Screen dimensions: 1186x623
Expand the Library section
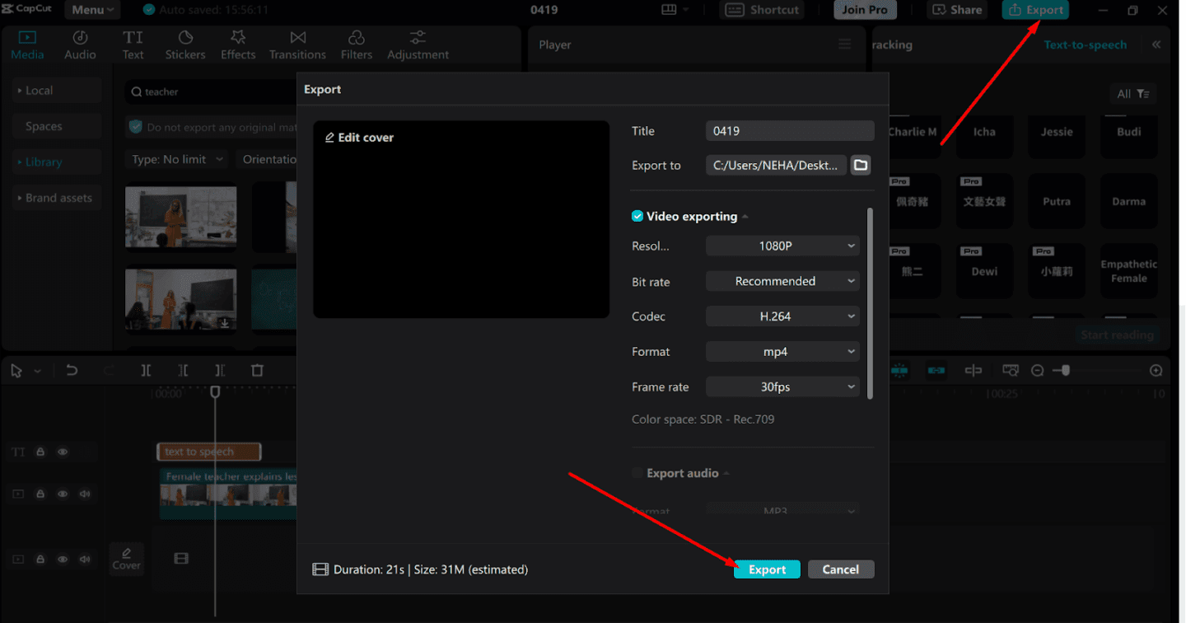pyautogui.click(x=57, y=162)
